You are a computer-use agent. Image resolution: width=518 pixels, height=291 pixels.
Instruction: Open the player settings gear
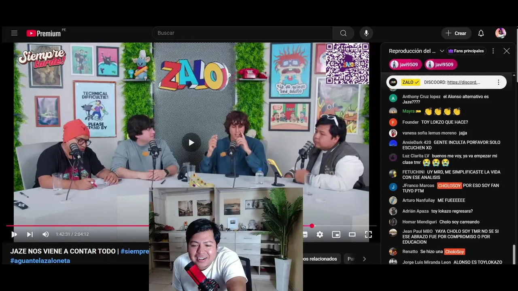320,234
